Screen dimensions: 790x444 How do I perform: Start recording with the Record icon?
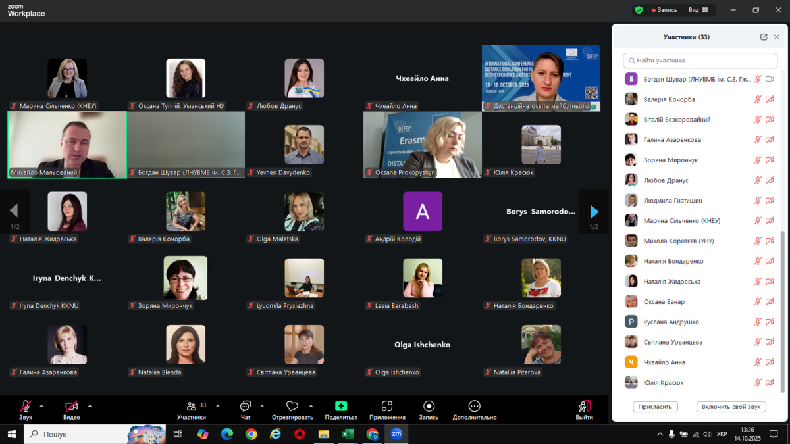pos(429,407)
